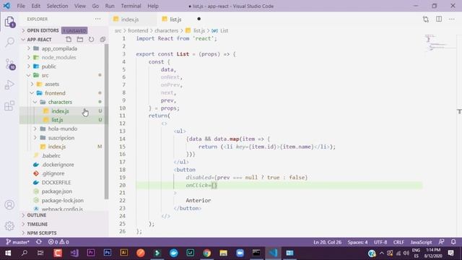Click Ln 20, Col 26 in status bar
The height and width of the screenshot is (260, 462).
tap(327, 242)
